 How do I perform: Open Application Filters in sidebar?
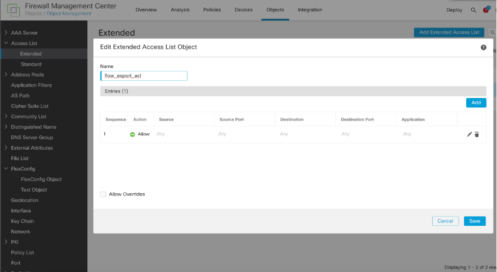[31, 85]
